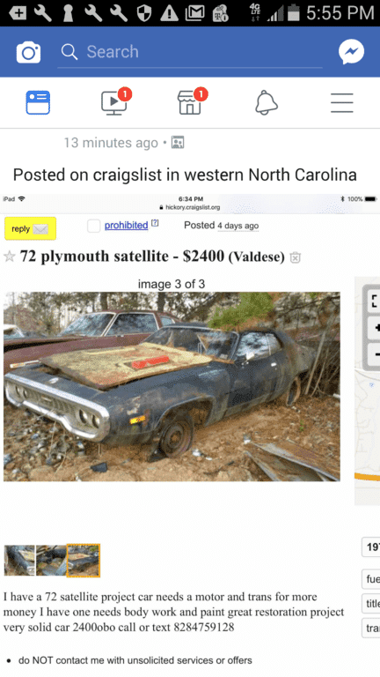This screenshot has height=677, width=380.
Task: Zoom in on the map
Action: 373,328
